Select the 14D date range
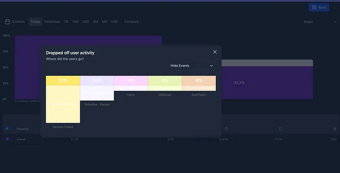Screen dimensions: 340x173 click(75, 22)
